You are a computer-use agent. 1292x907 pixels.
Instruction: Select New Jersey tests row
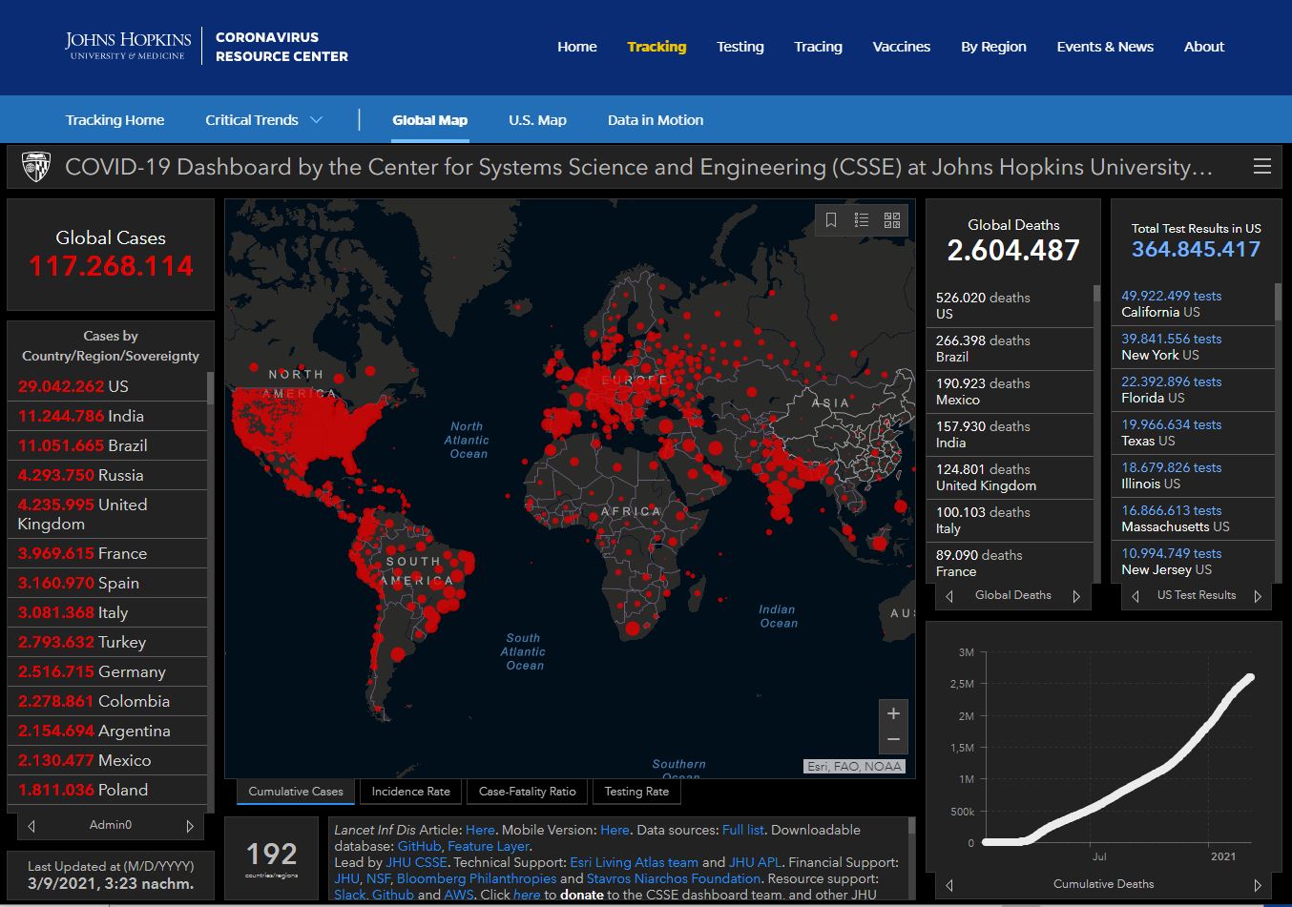(x=1193, y=561)
